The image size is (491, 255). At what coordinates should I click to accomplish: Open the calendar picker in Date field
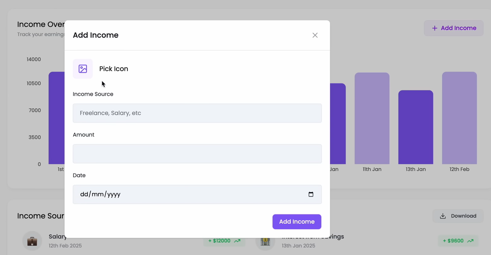(x=311, y=194)
